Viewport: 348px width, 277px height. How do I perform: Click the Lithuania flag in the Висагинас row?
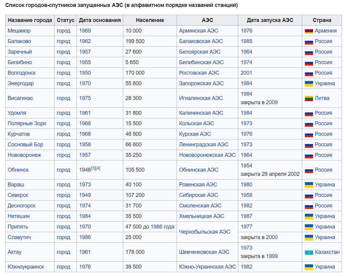309,98
